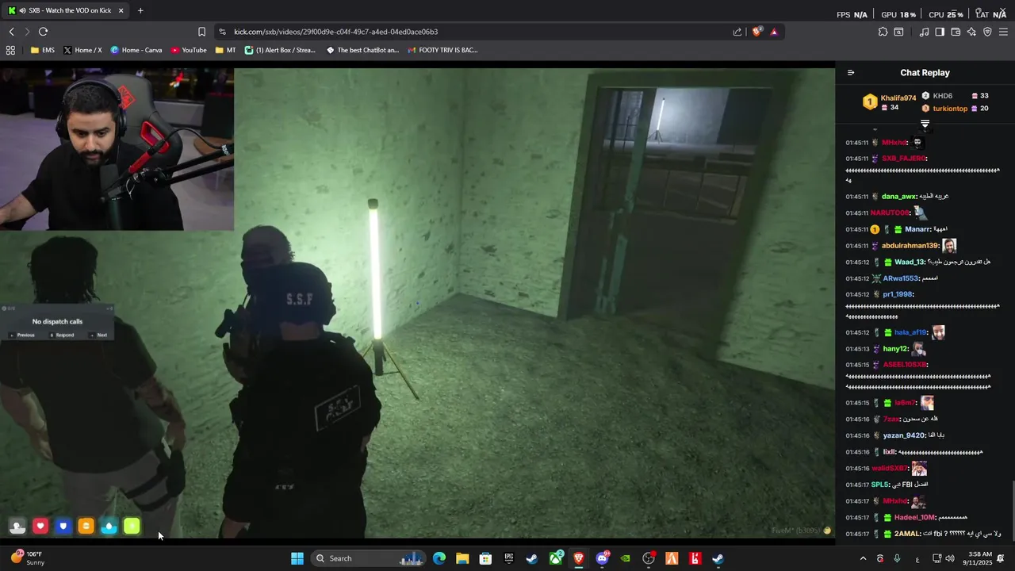Click the dana_awx username in chat

click(898, 197)
